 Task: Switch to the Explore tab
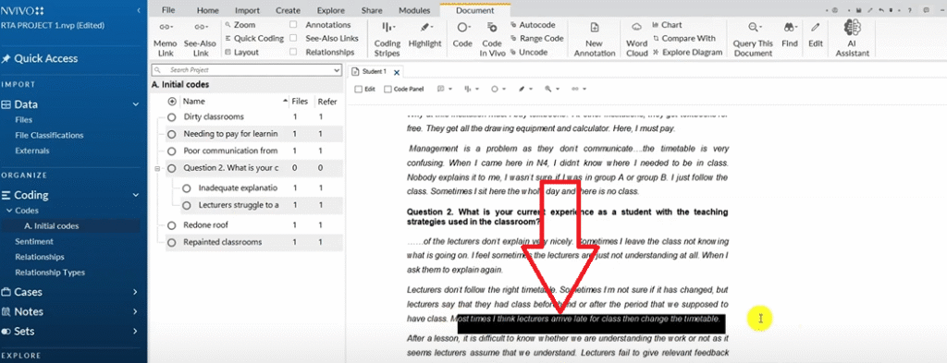click(x=330, y=10)
